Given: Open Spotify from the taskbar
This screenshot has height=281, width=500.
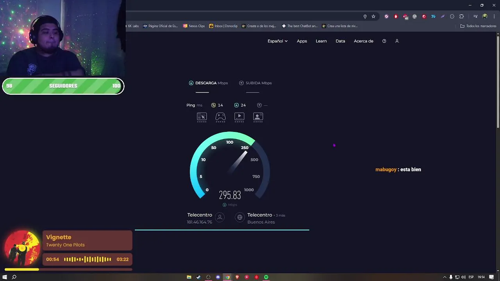Looking at the screenshot, I should click(x=266, y=277).
